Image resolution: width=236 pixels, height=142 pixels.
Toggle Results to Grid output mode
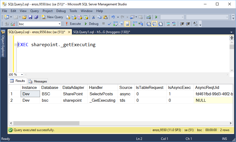(x=154, y=24)
